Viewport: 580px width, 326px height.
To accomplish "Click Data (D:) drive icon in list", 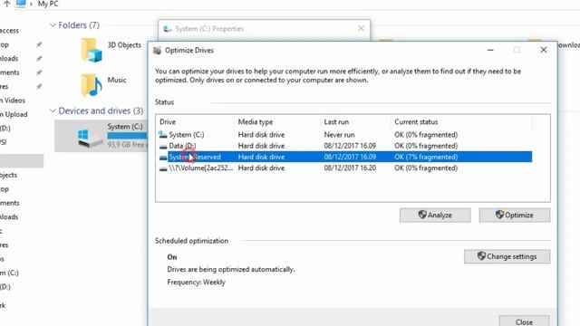I will coord(163,146).
